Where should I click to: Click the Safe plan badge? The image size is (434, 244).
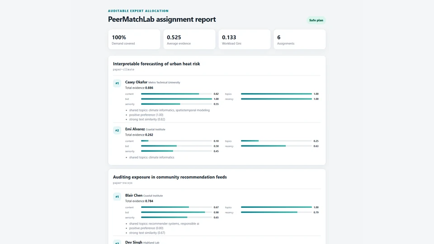pos(316,20)
